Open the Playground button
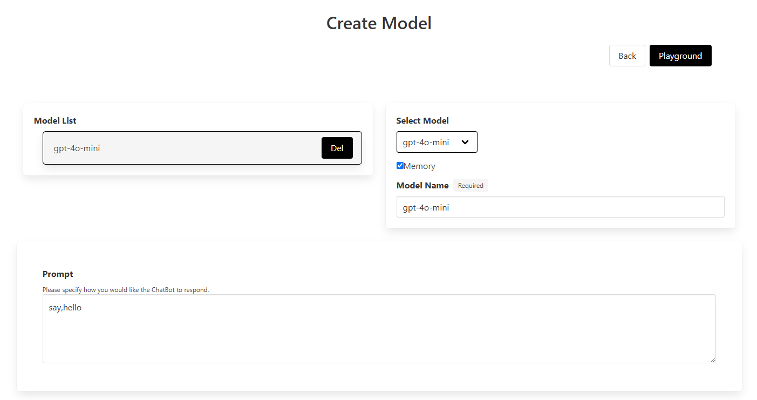The height and width of the screenshot is (400, 757). (680, 56)
